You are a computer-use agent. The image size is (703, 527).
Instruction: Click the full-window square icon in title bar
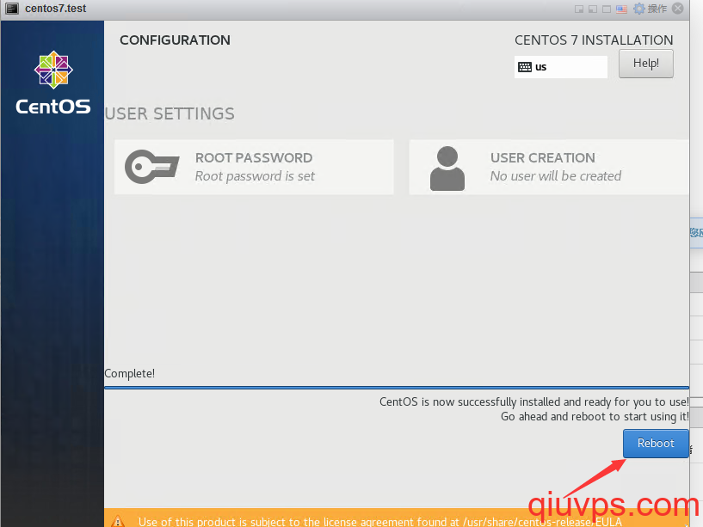pyautogui.click(x=607, y=9)
